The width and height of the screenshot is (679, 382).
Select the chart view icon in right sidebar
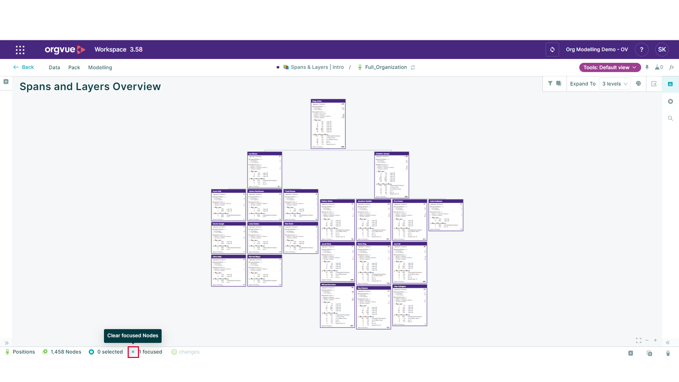[670, 84]
